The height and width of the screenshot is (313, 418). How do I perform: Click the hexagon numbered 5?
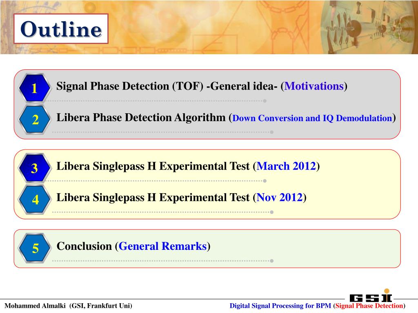(35, 248)
